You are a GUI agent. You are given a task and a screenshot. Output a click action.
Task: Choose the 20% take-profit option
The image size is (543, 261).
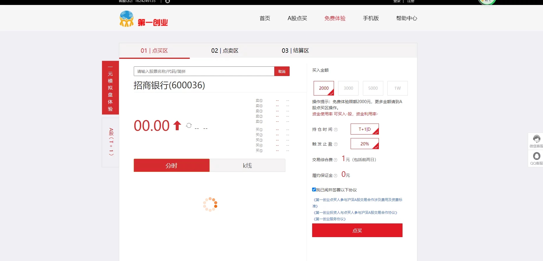point(364,144)
